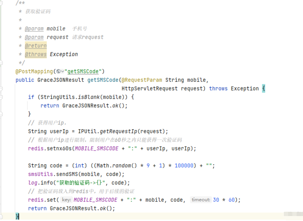
Task: Click the Javadoc description 手机号
Action: point(79,29)
